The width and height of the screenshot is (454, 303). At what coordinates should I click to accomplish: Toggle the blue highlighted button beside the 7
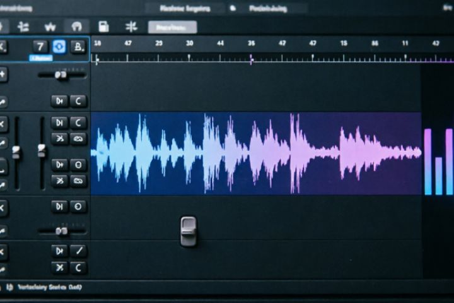(59, 46)
